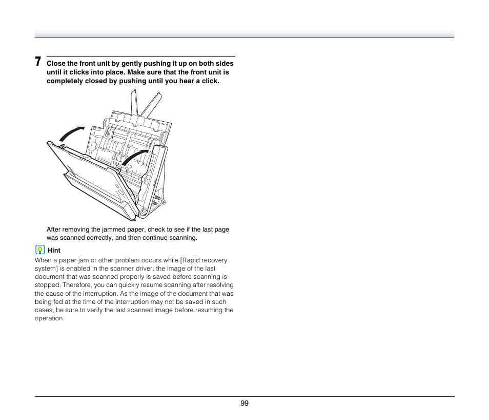The width and height of the screenshot is (489, 420).
Task: Click the text "completely closed by pushing until"
Action: (105, 81)
